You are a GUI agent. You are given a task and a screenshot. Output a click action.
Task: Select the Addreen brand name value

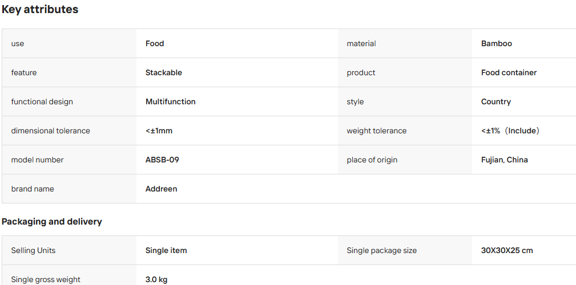[x=161, y=189]
